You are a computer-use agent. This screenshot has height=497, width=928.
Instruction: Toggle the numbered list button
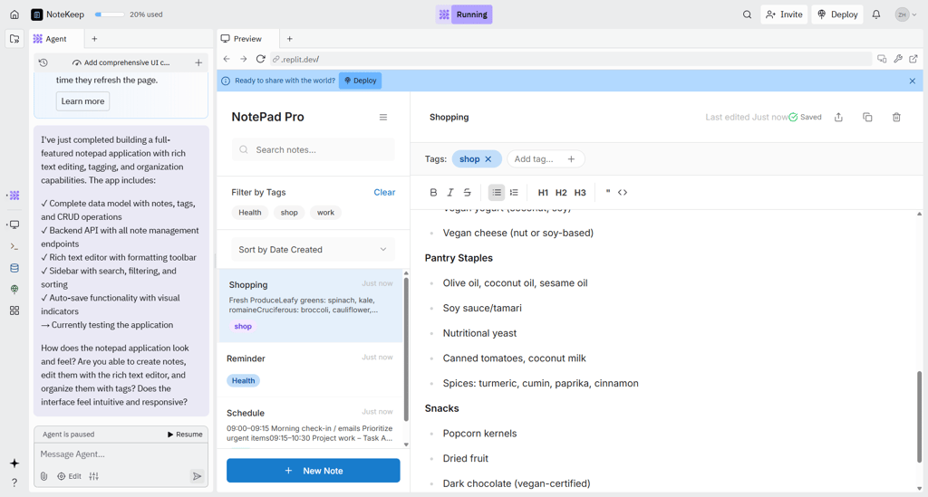click(x=514, y=193)
